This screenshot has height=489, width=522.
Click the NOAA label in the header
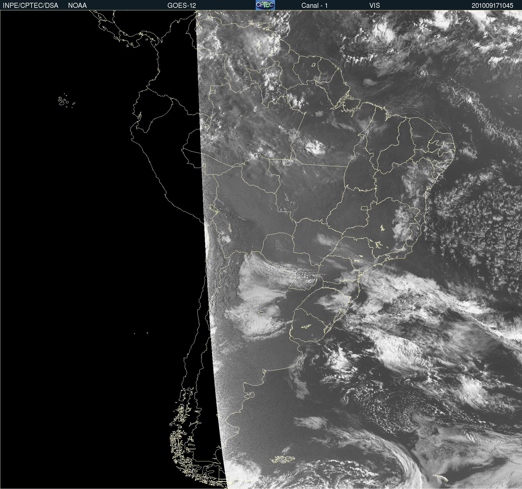click(x=77, y=6)
